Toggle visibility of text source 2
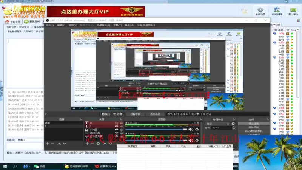The height and width of the screenshot is (170, 302). [117, 126]
